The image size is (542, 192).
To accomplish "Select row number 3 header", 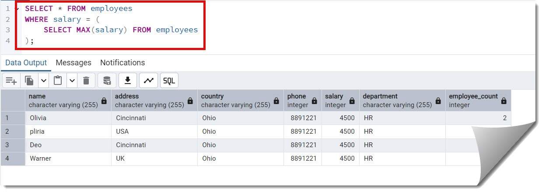I will point(13,145).
